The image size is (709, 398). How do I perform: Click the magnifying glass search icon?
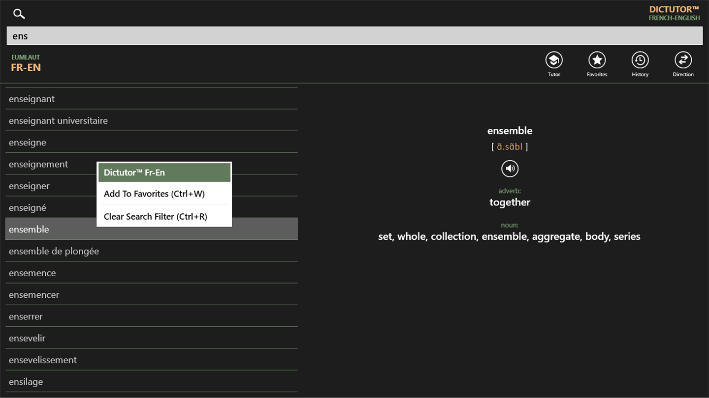[19, 14]
